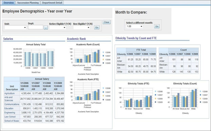Click the Go button beside Ben Eligible
Screen dimensions: 211x131
(97, 27)
